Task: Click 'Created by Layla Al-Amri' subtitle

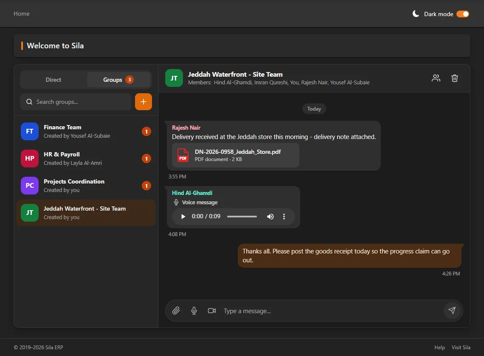Action: point(73,163)
